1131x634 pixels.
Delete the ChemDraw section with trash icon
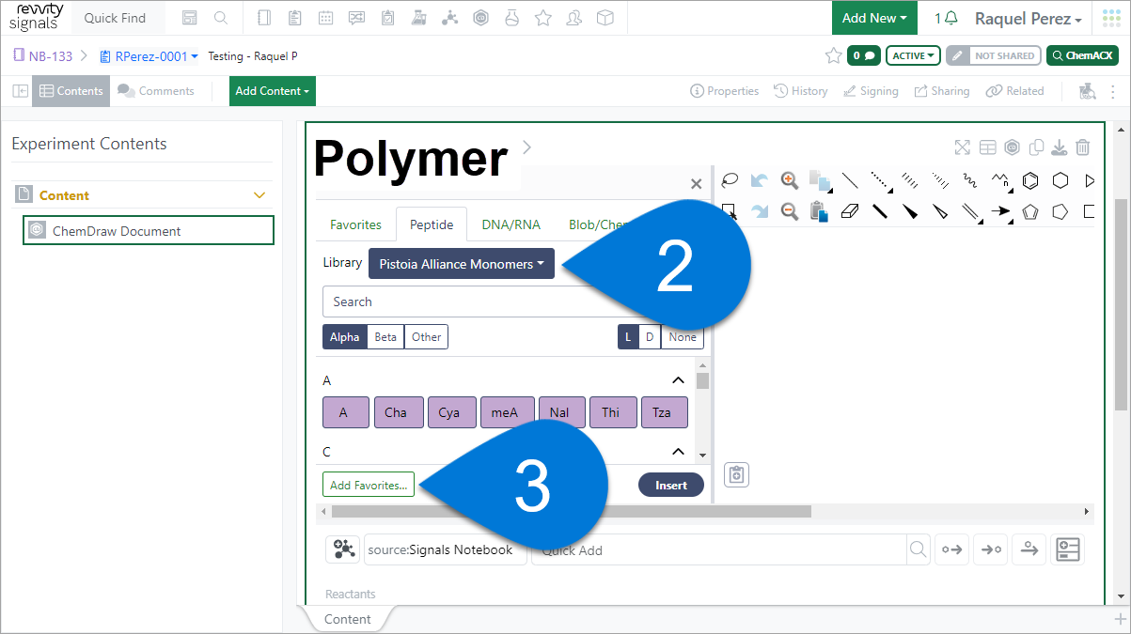click(x=1083, y=147)
